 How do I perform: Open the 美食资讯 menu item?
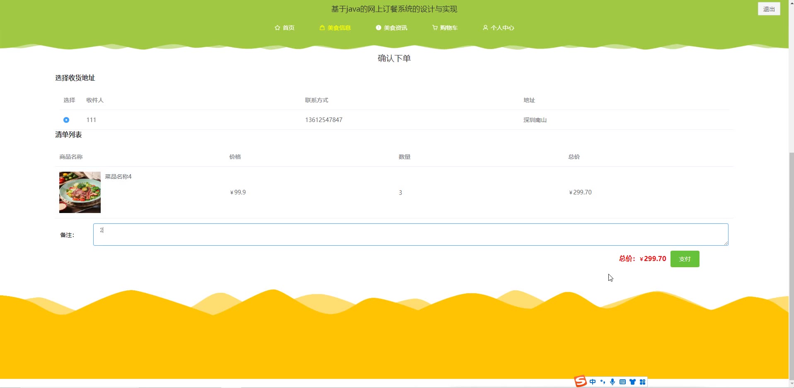click(392, 28)
